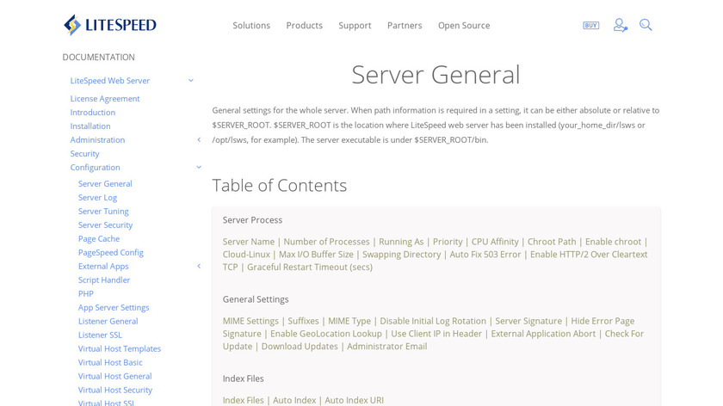Open License Agreement sidebar link
The height and width of the screenshot is (406, 723).
105,98
